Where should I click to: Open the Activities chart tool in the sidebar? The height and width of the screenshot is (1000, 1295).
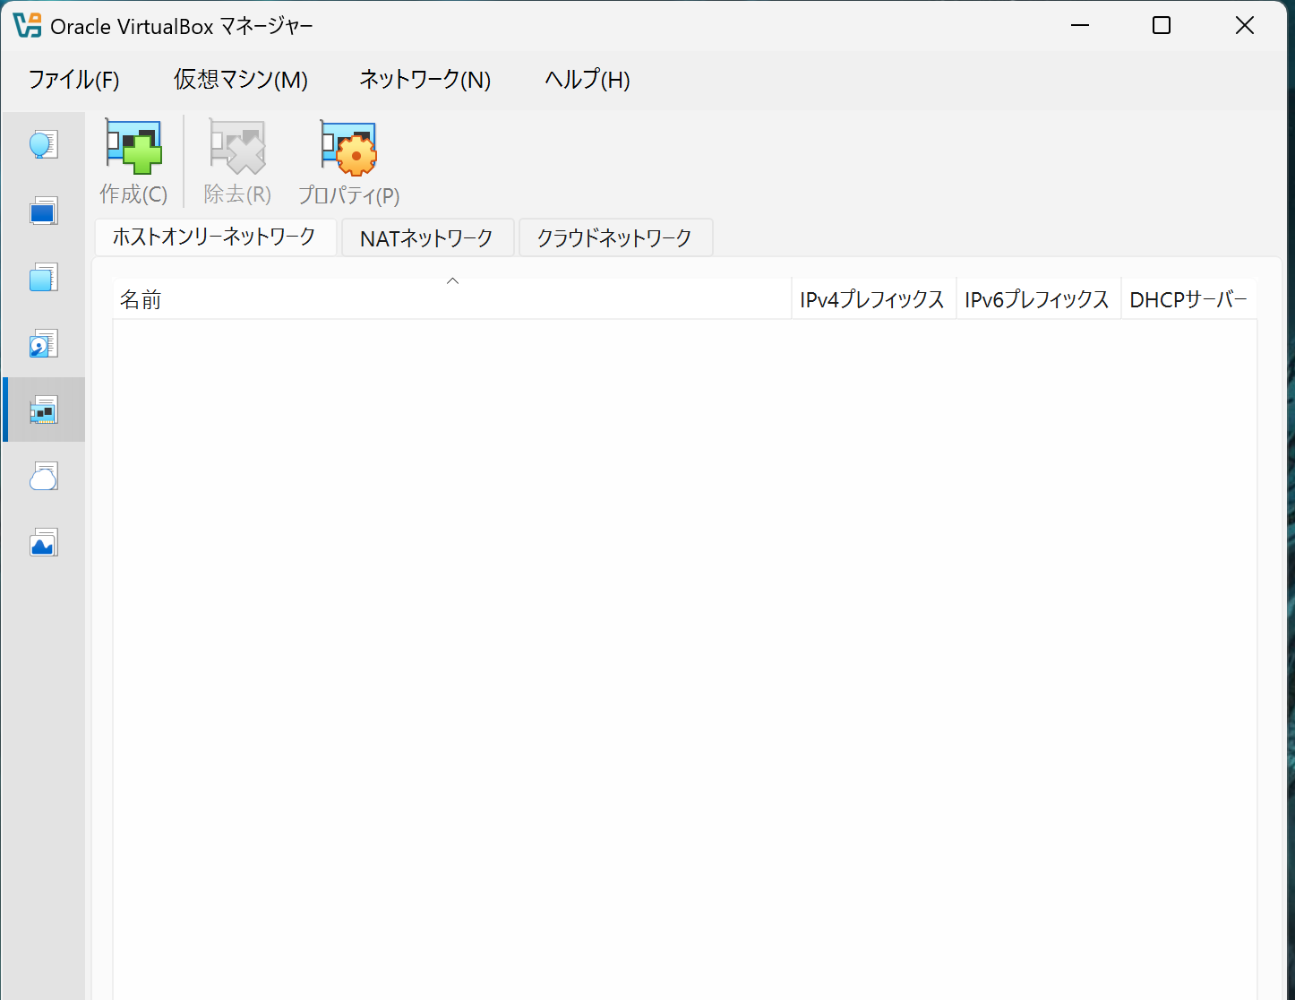pos(44,542)
